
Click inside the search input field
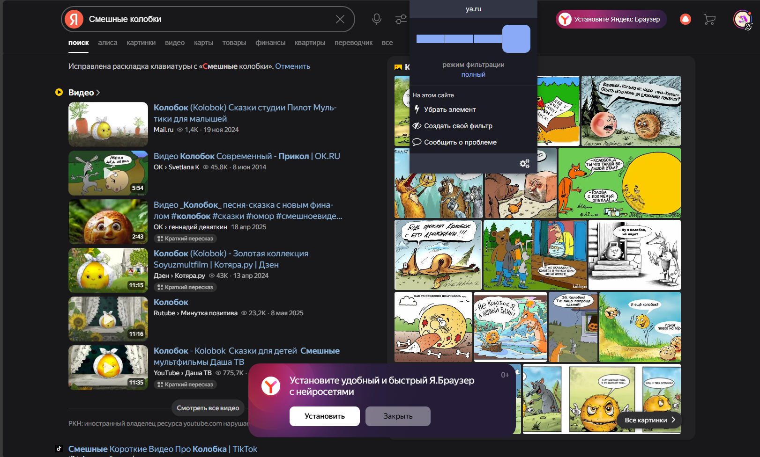209,19
